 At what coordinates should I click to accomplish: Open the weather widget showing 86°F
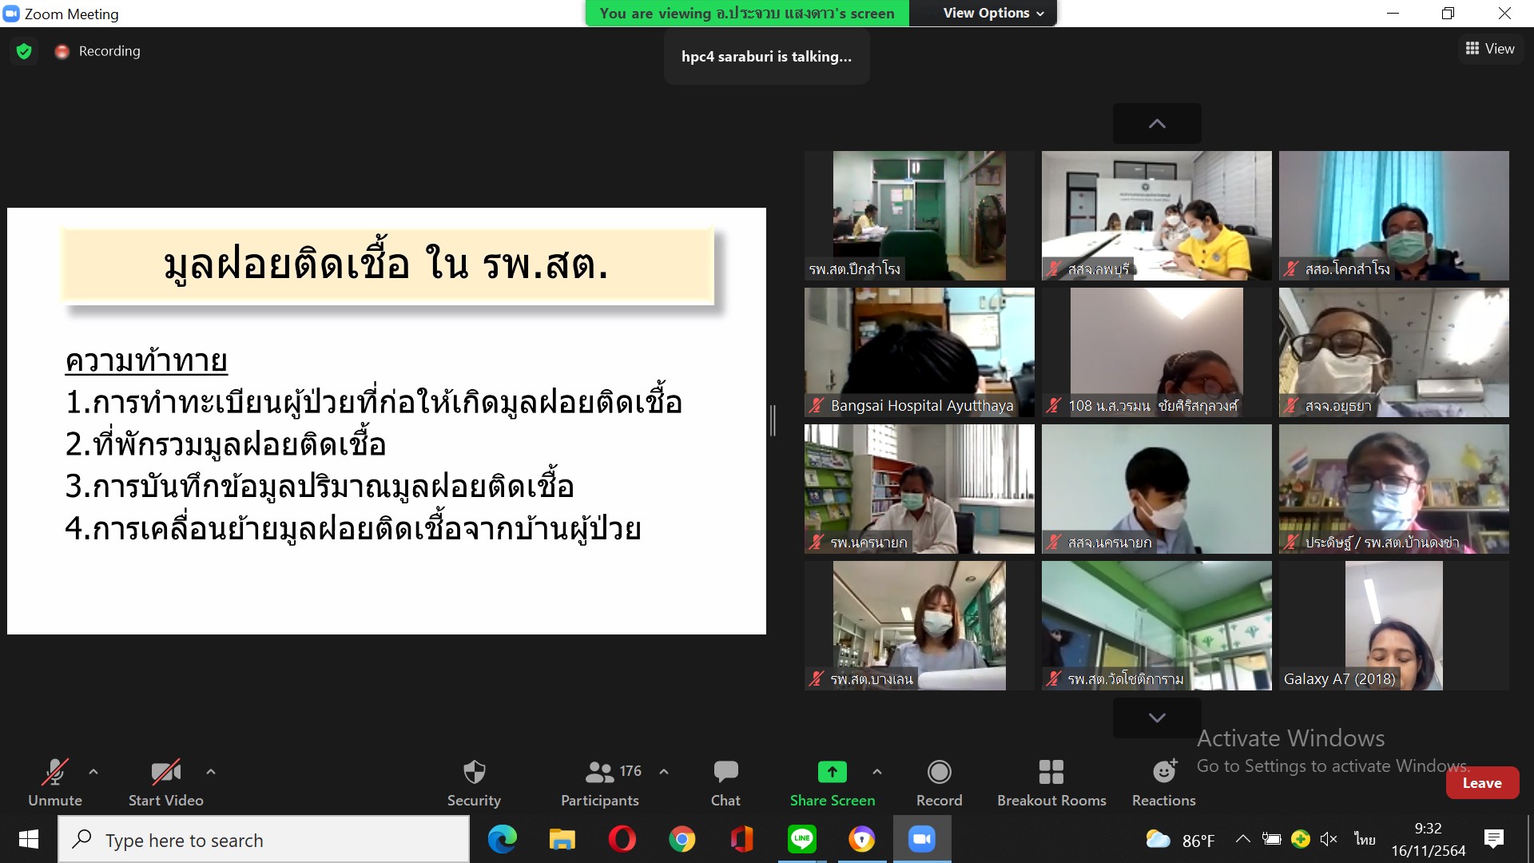point(1180,840)
